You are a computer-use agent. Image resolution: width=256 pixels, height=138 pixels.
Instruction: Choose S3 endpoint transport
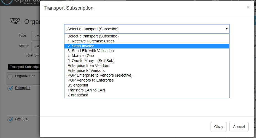coord(78,85)
